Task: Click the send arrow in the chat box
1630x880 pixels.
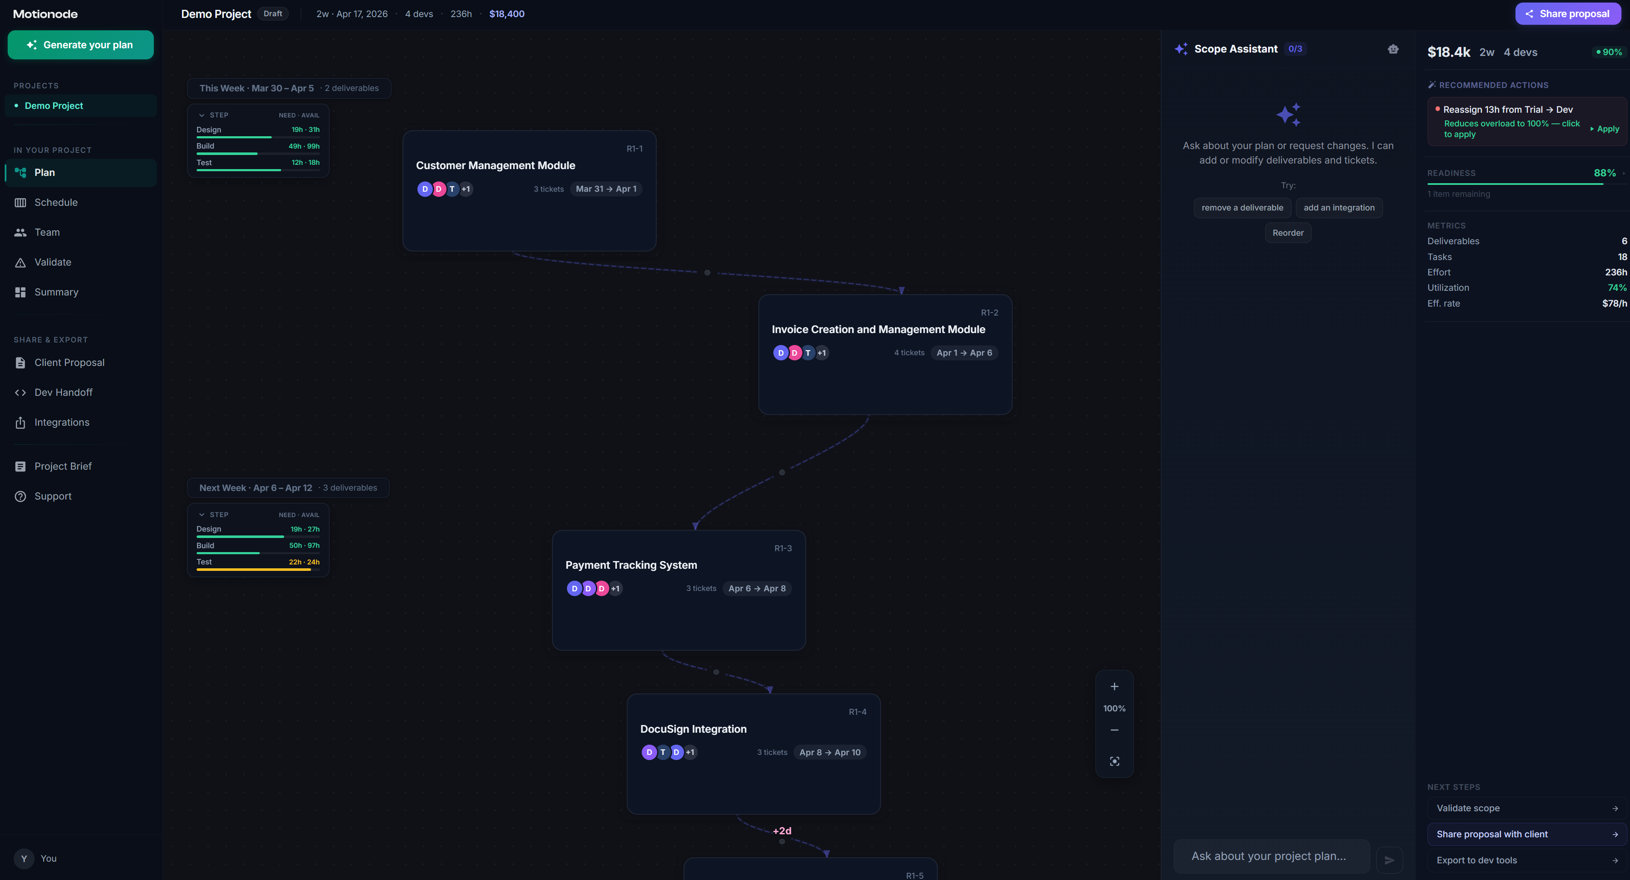Action: click(1389, 860)
